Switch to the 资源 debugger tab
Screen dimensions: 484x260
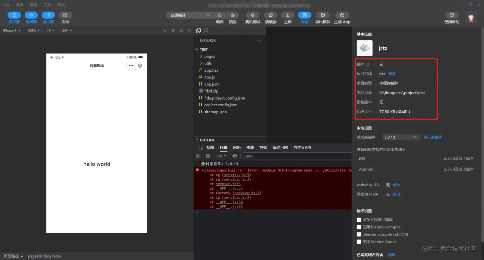point(250,148)
